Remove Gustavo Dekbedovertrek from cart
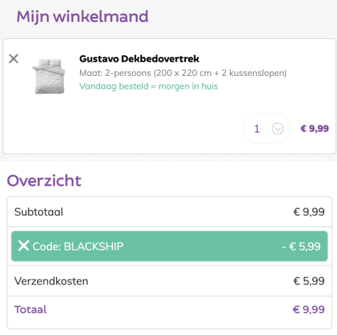This screenshot has width=337, height=335. [x=13, y=59]
